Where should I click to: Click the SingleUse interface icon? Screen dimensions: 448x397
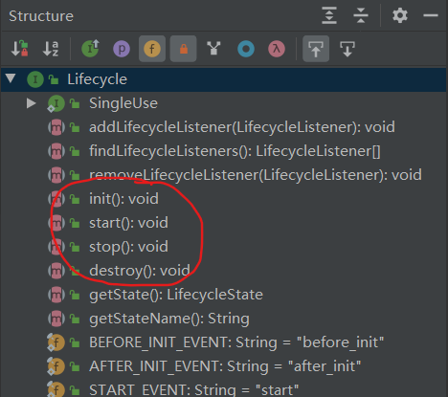[56, 103]
